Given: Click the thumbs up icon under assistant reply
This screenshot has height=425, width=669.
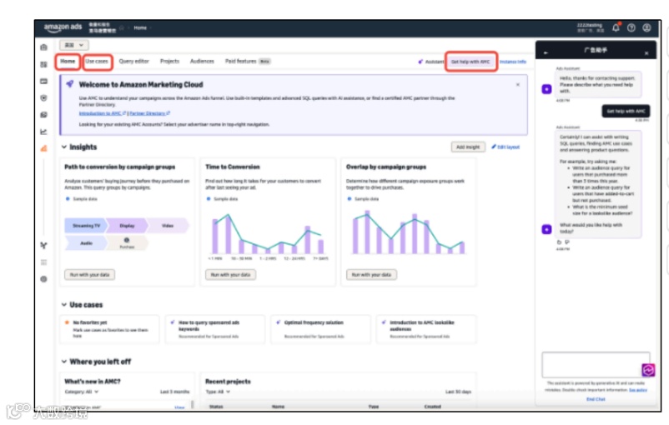Looking at the screenshot, I should point(560,242).
